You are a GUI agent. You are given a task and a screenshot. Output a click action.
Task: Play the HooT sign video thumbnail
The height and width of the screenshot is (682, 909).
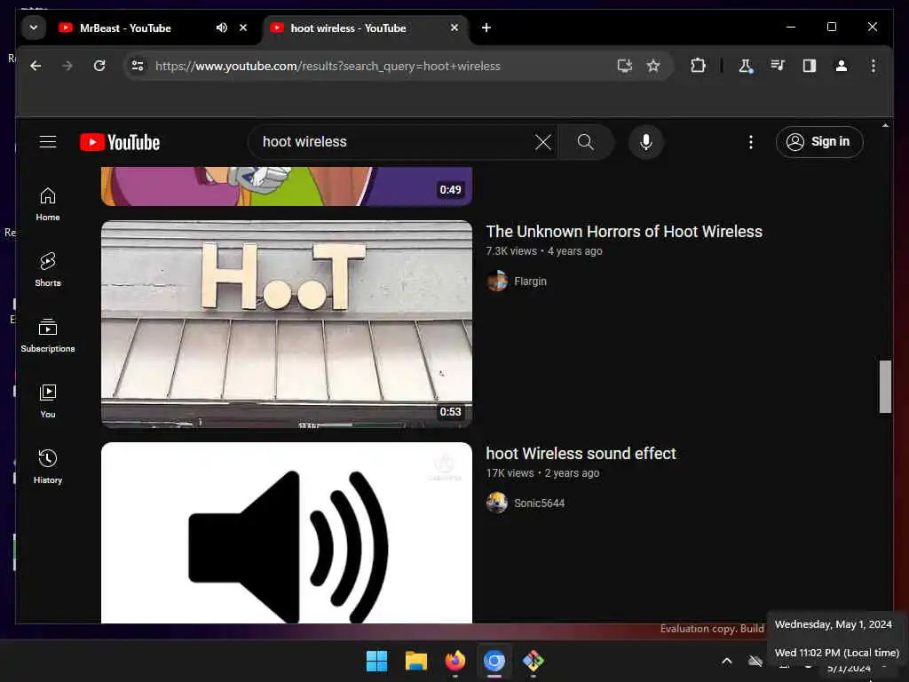click(287, 324)
